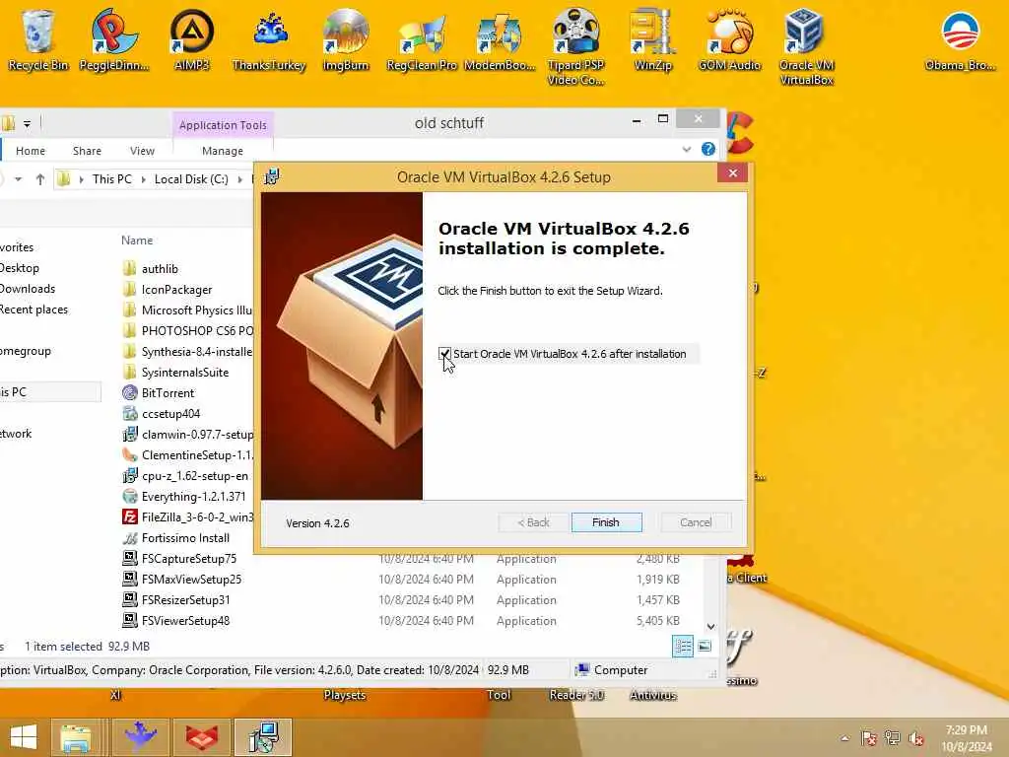Click the Windows Start button
The width and height of the screenshot is (1009, 757).
click(24, 737)
